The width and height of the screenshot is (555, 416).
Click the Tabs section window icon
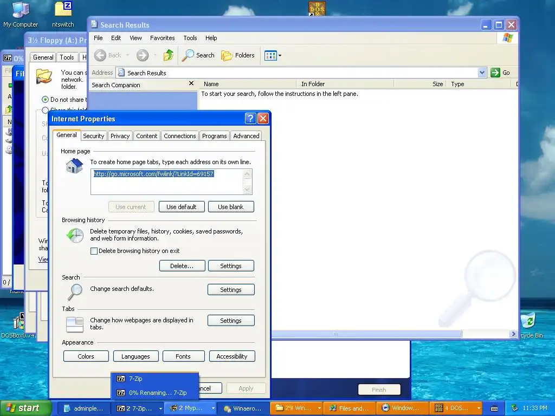(x=75, y=324)
